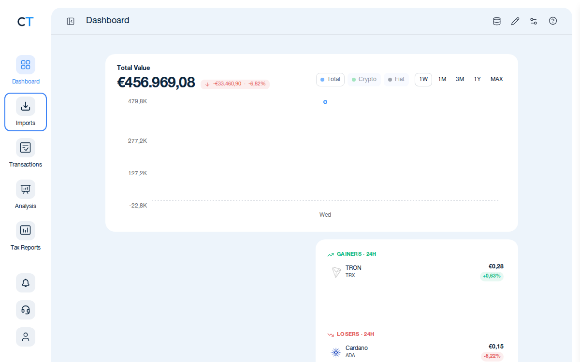This screenshot has height=362, width=580.
Task: Click the 127,2K axis label
Action: (137, 173)
